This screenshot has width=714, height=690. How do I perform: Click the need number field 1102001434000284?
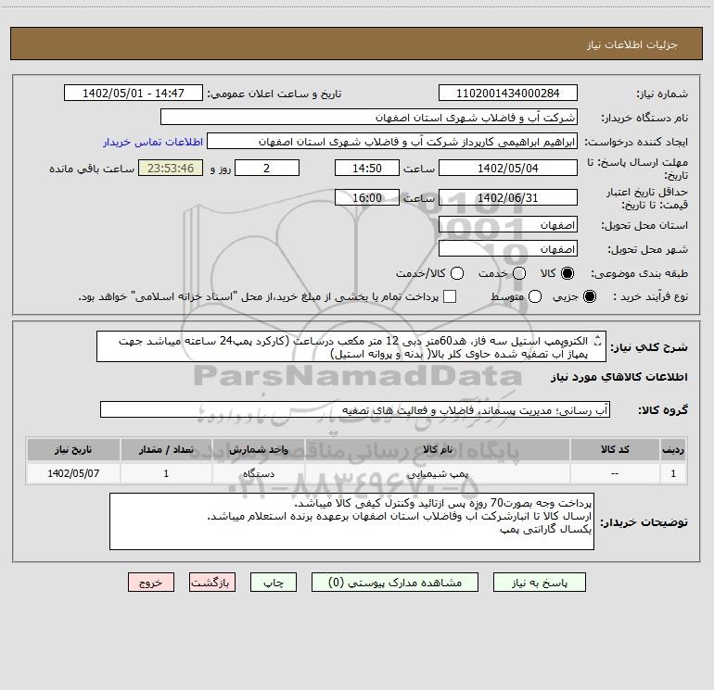point(508,93)
